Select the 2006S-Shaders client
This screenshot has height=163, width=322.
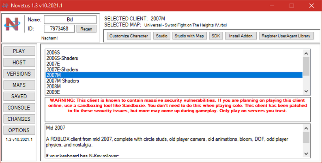coord(174,58)
